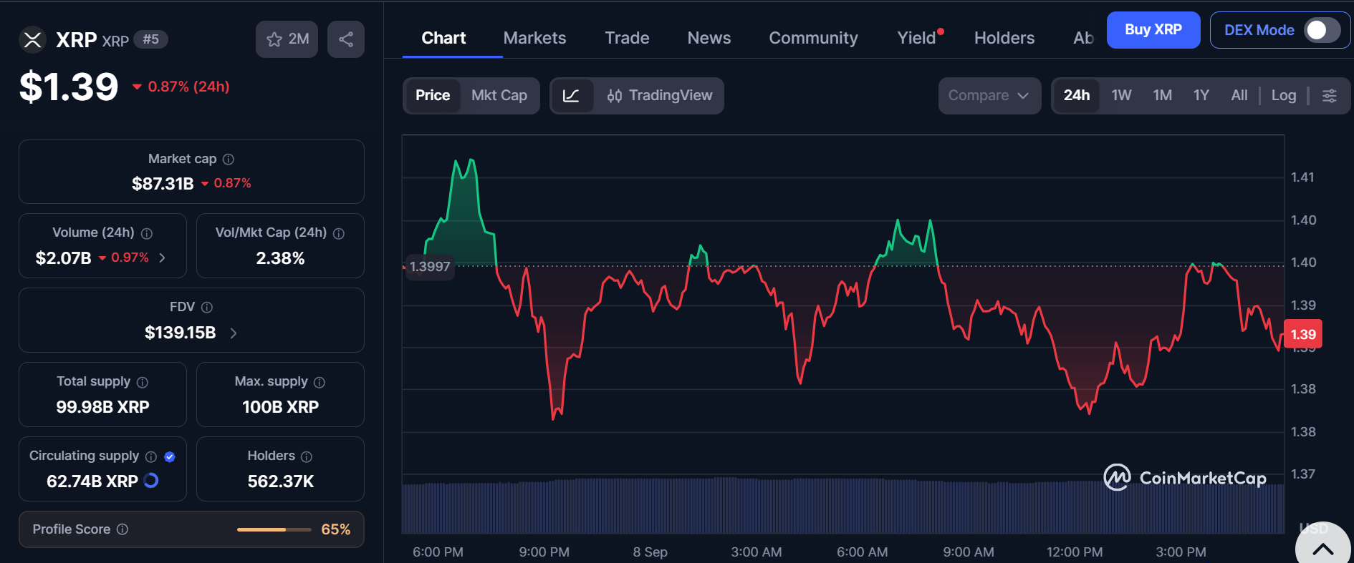
Task: Set chart range to 1Y
Action: tap(1201, 96)
